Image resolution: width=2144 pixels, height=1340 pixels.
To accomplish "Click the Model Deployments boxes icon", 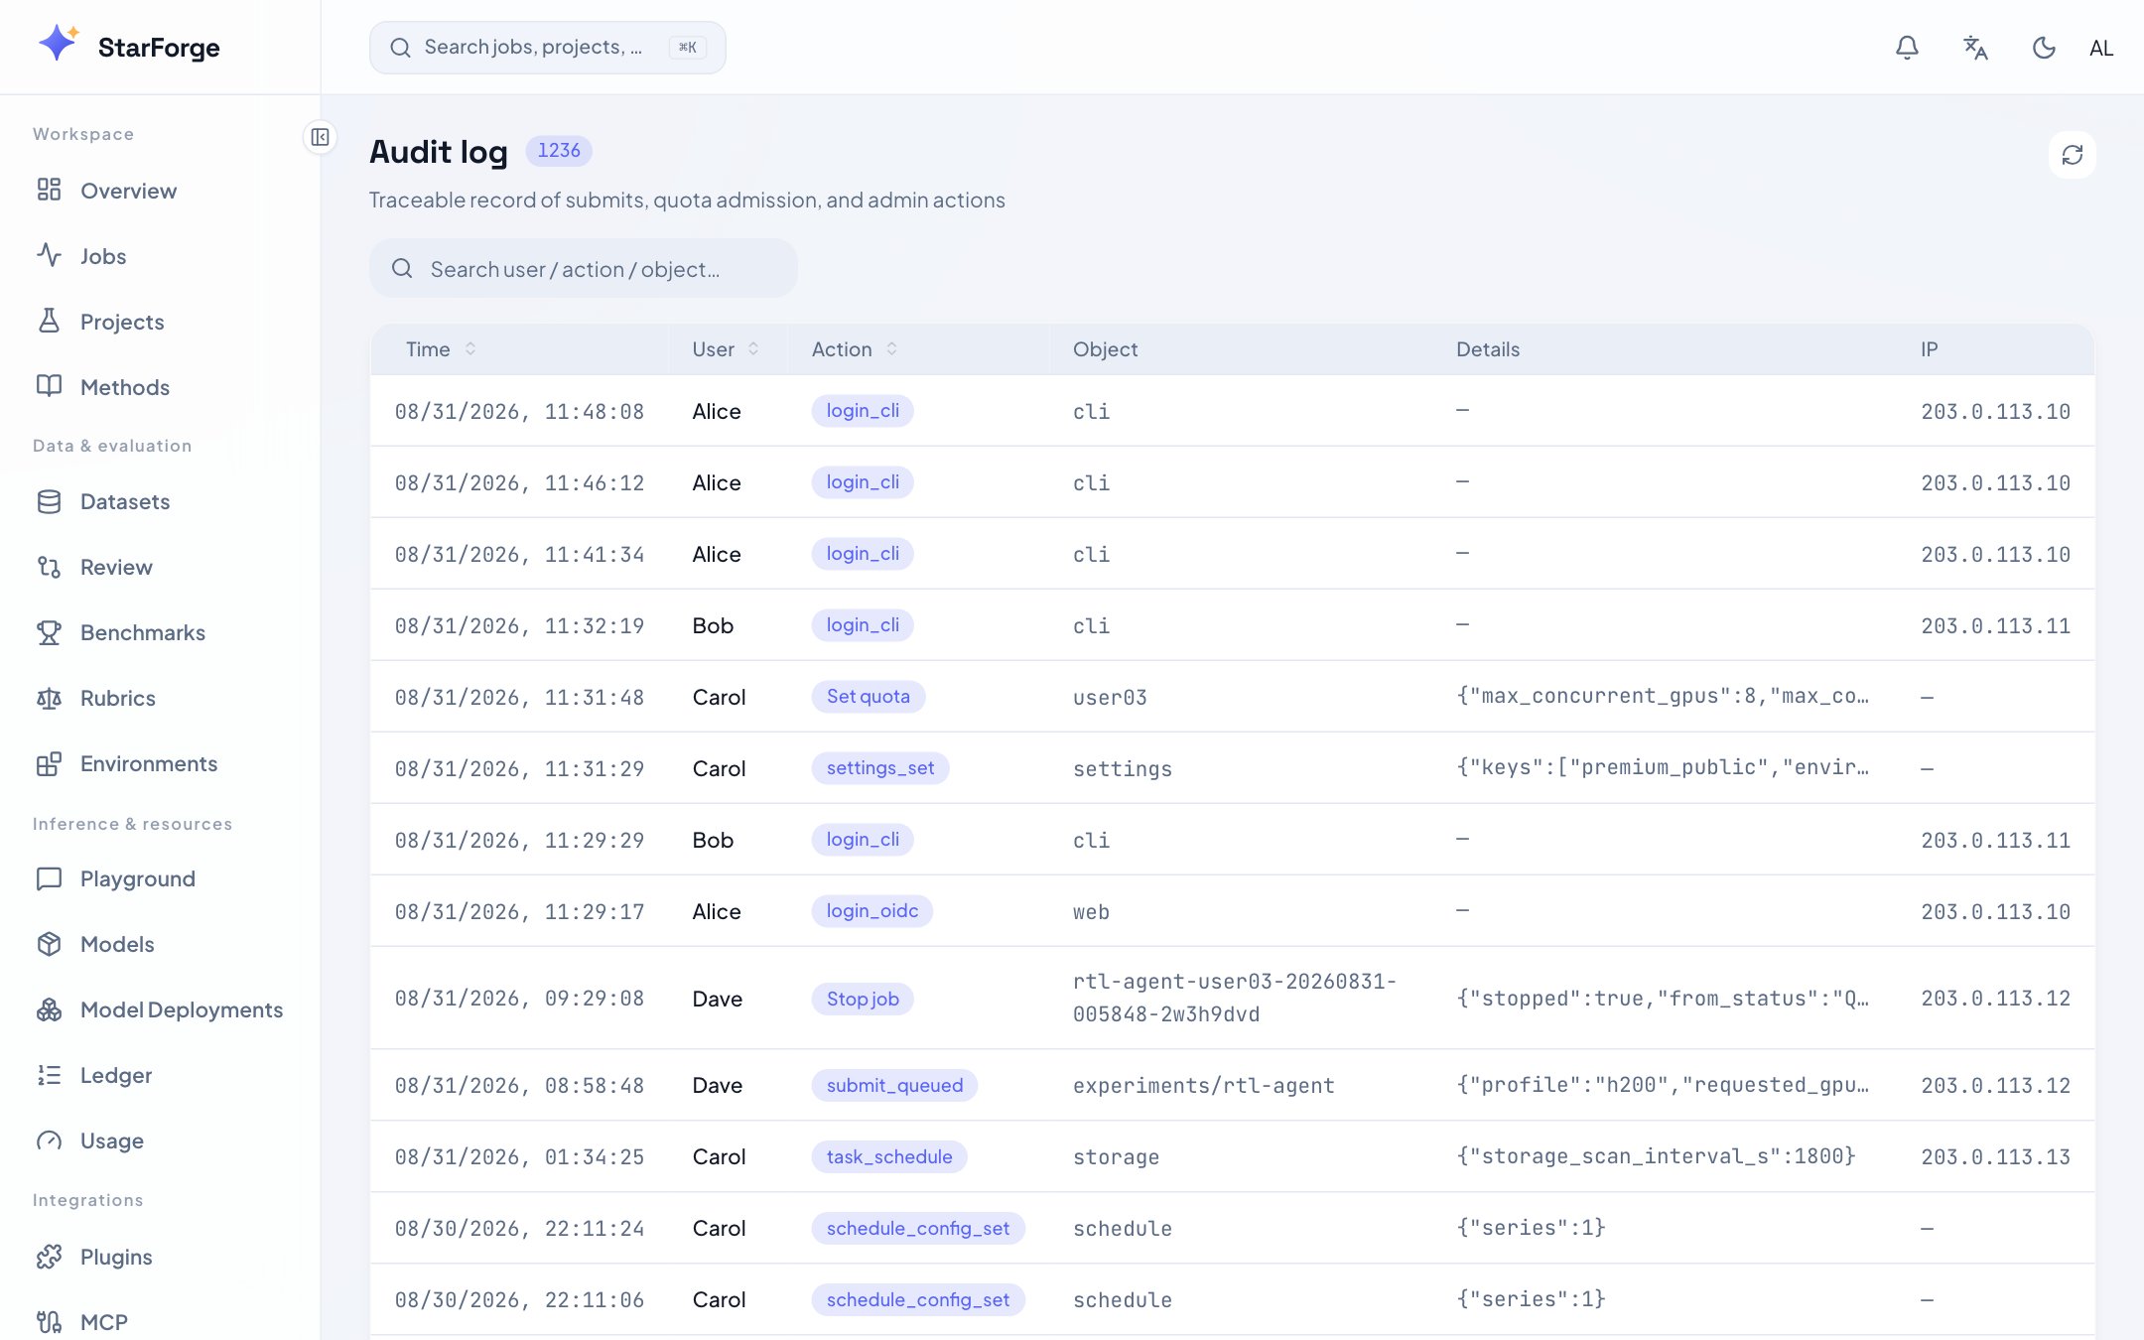I will (x=49, y=1009).
